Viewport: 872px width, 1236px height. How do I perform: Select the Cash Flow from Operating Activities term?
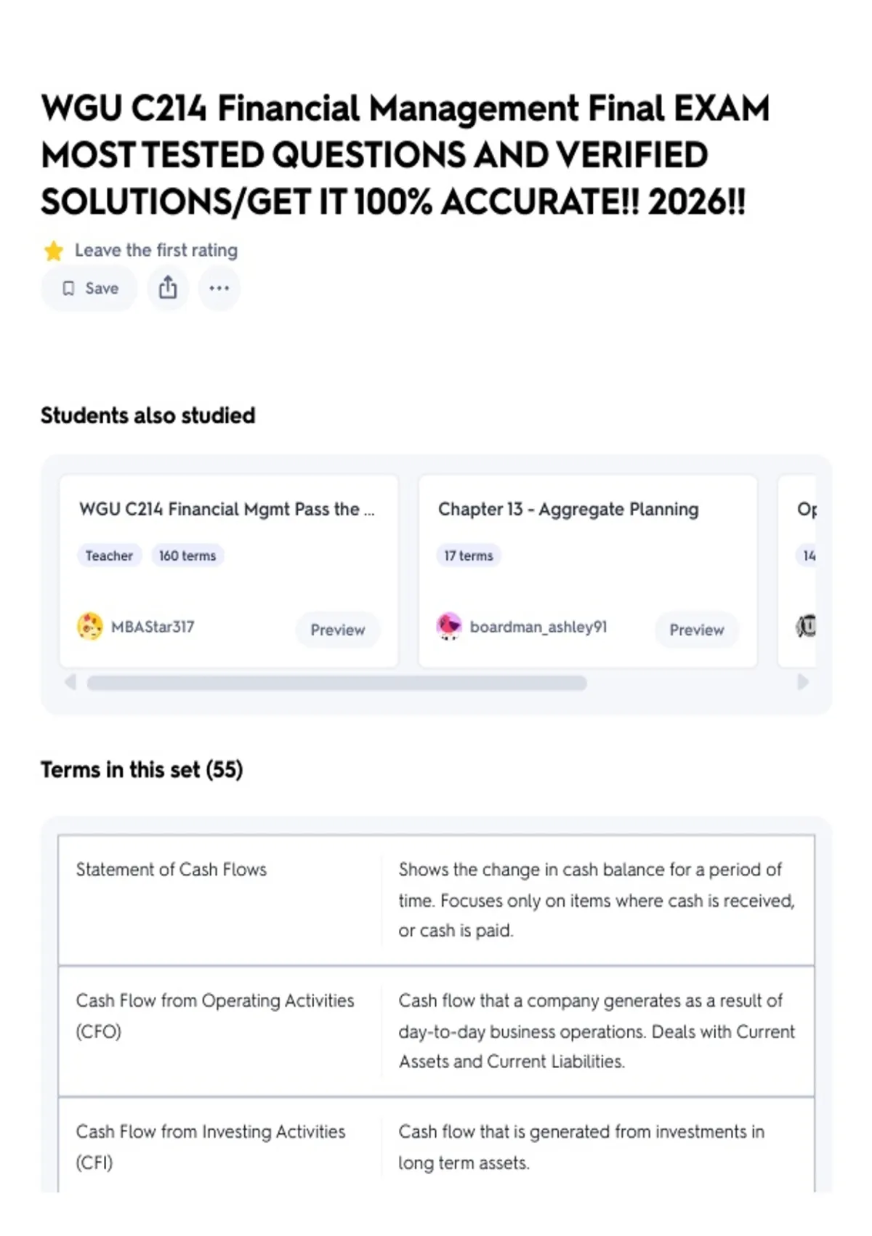(x=215, y=1016)
